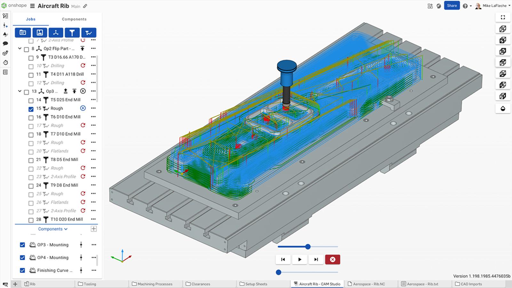Stop the simulation with red X button
The height and width of the screenshot is (288, 512).
[332, 260]
